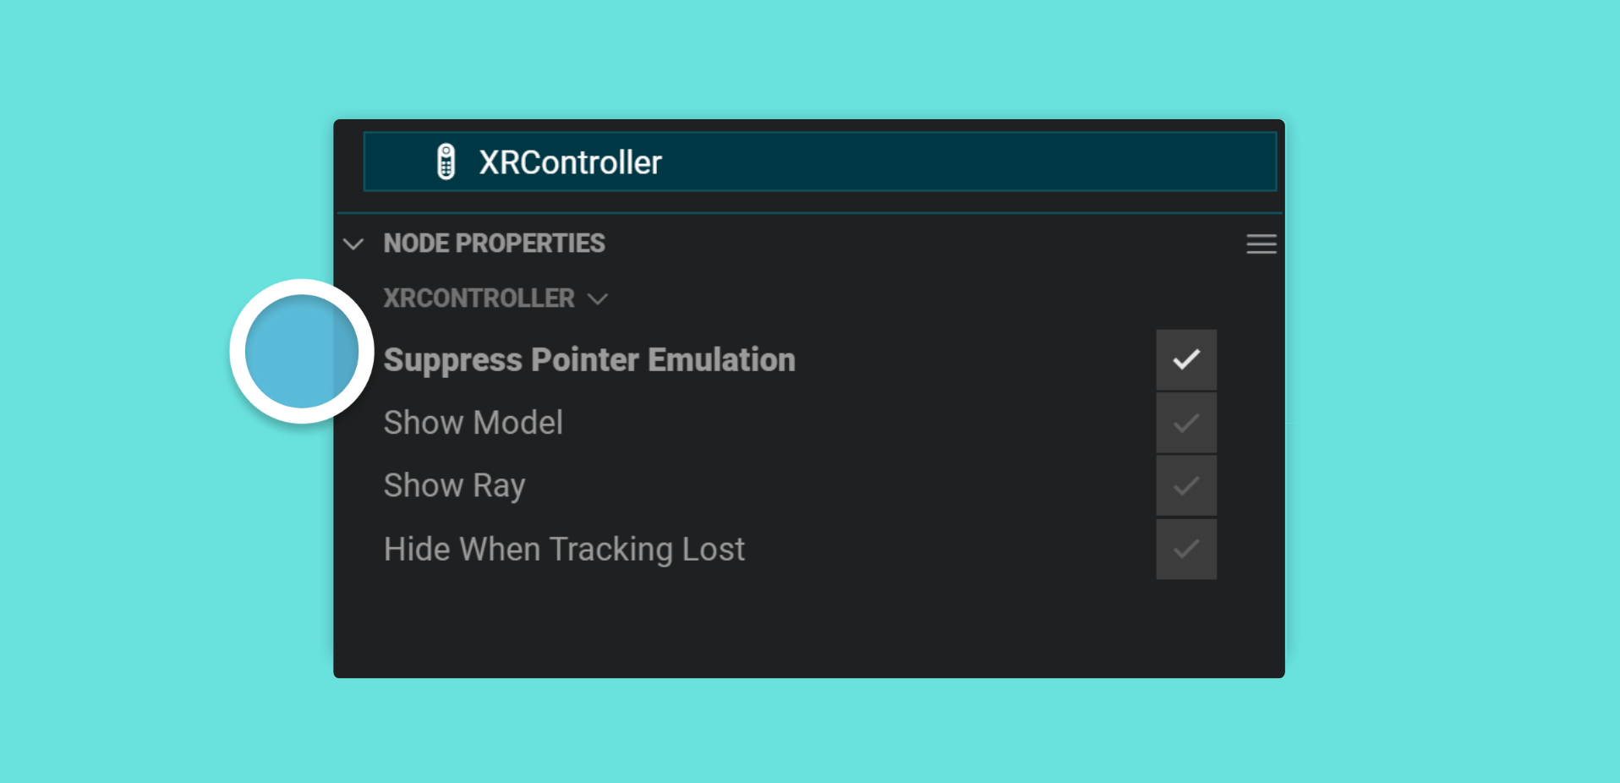Click the blue highlight circle marker
The height and width of the screenshot is (783, 1620).
[302, 351]
